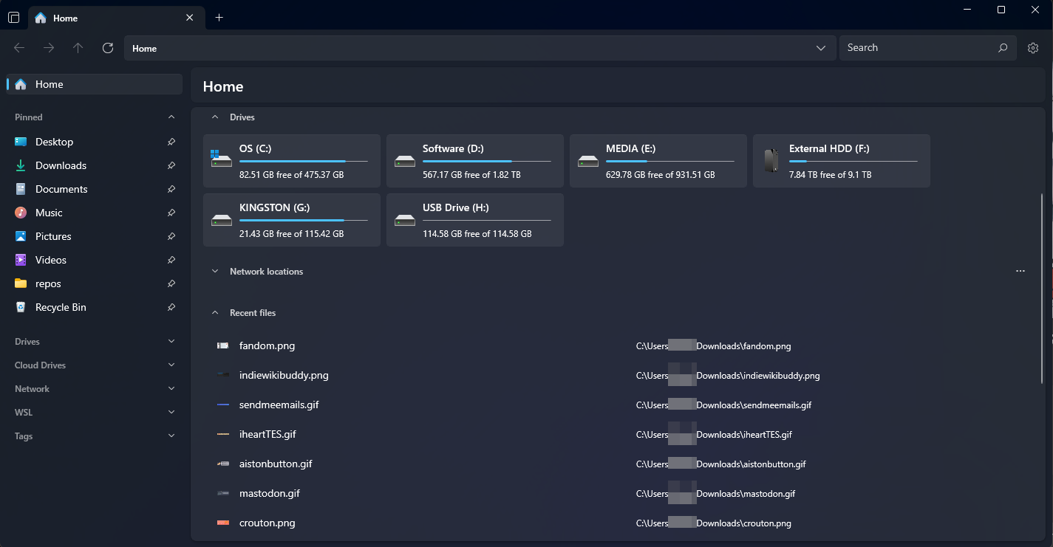Select the Home tab in the title bar

111,18
